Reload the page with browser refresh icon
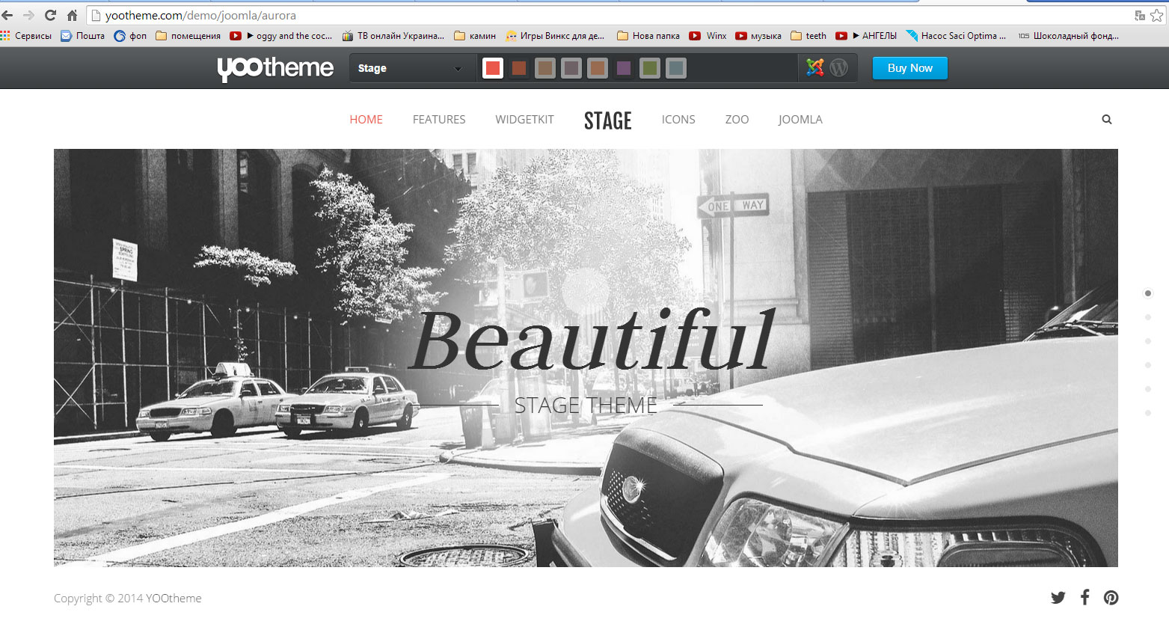Viewport: 1169px width, 621px height. (51, 15)
